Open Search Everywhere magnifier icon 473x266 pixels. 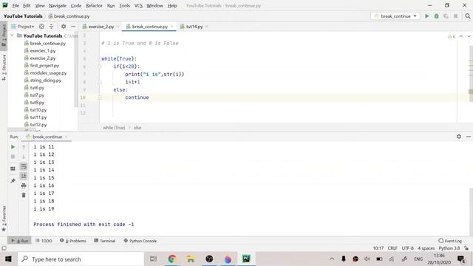468,16
